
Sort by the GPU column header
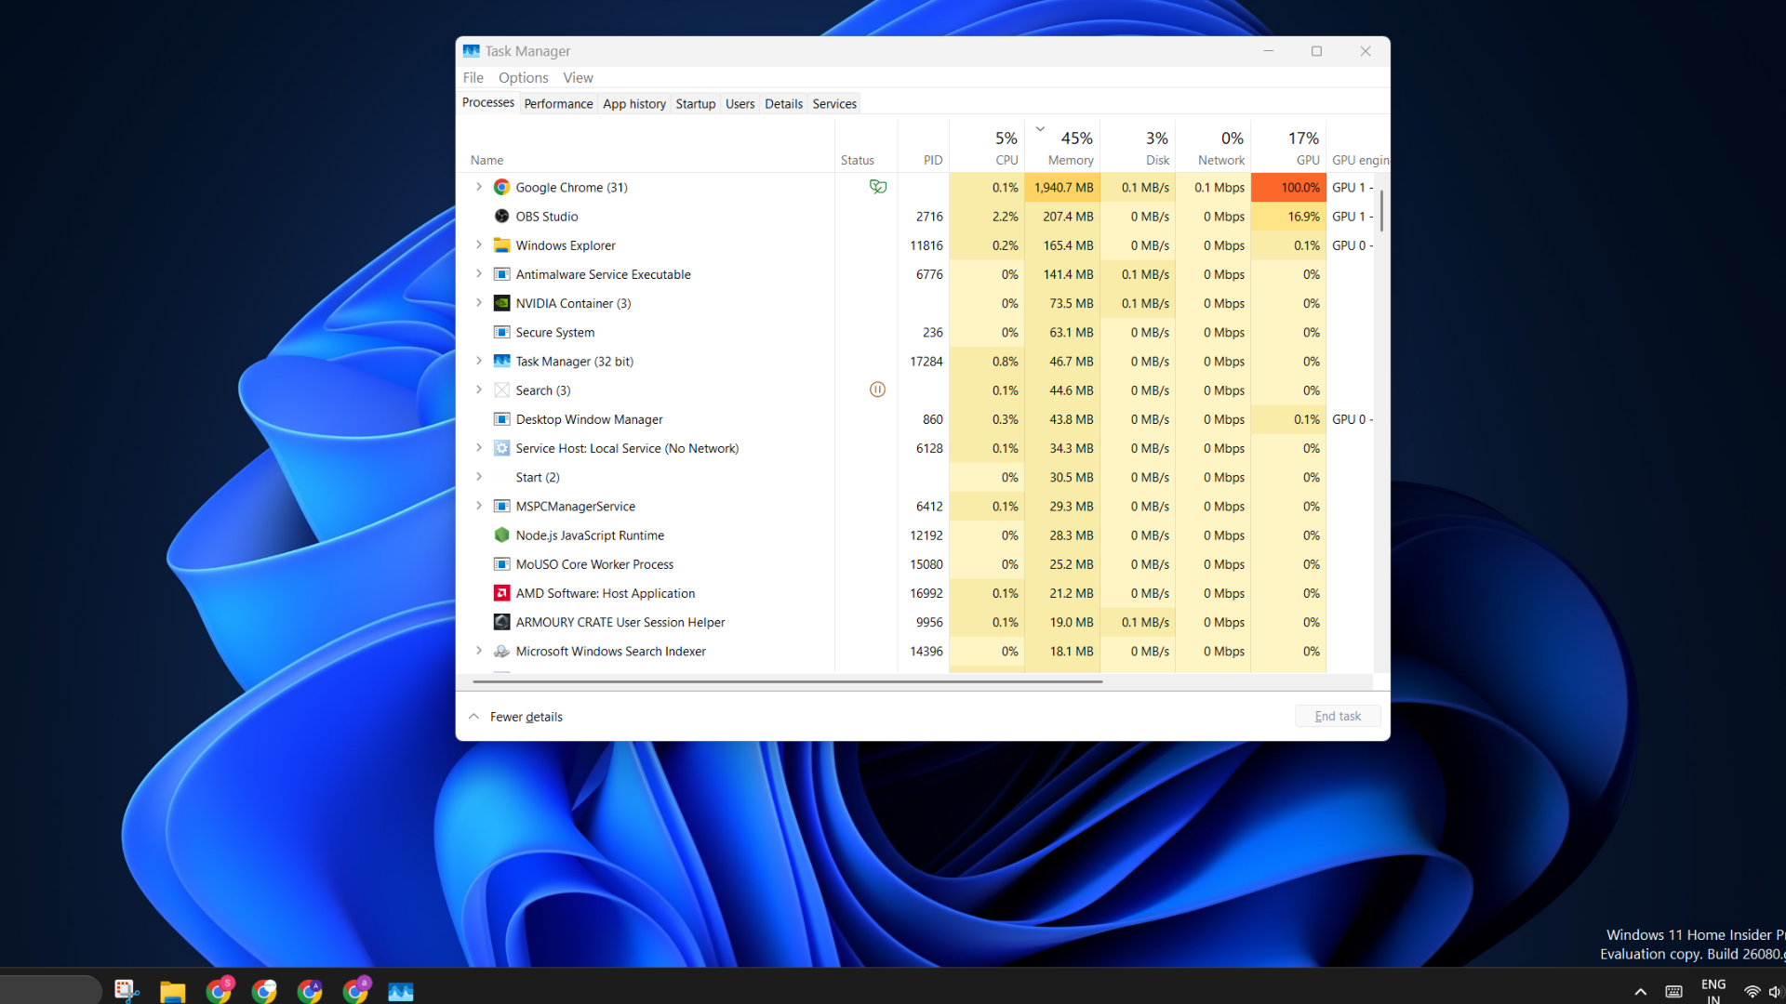coord(1288,147)
